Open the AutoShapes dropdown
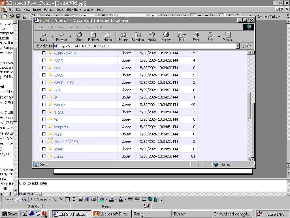Viewport: 290px width, 218px height. pos(40,199)
